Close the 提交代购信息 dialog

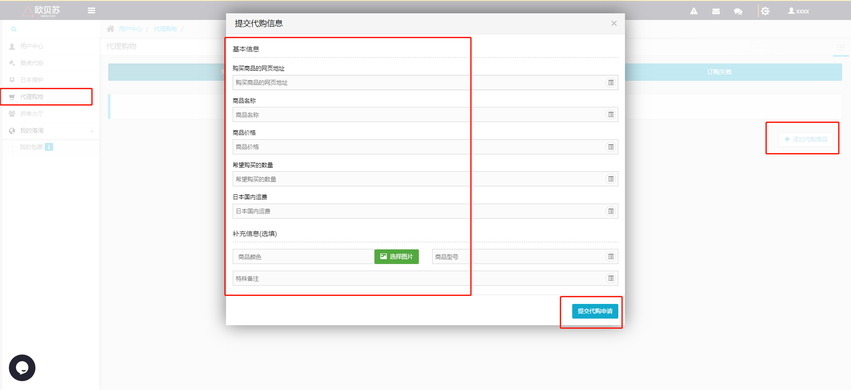pos(614,24)
